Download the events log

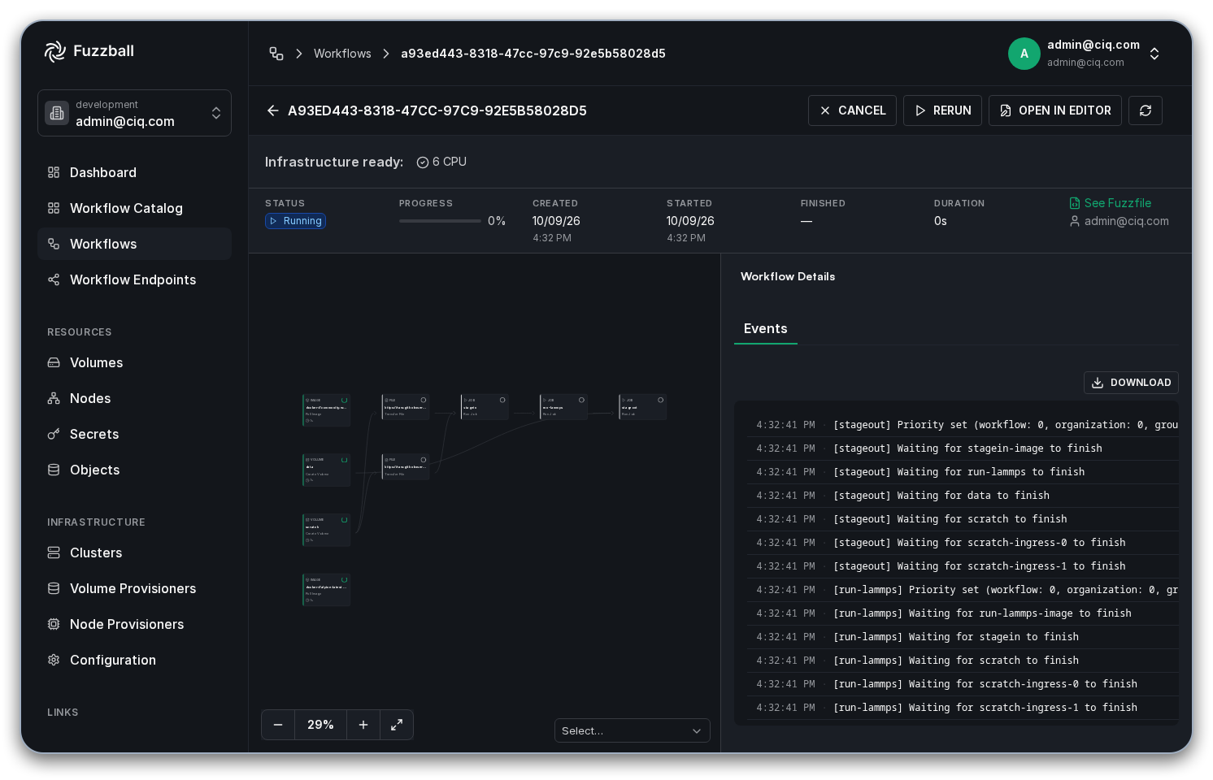[x=1131, y=383]
